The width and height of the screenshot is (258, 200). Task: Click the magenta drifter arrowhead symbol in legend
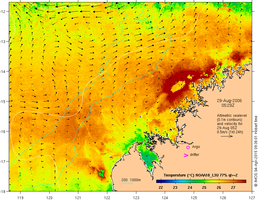186,155
